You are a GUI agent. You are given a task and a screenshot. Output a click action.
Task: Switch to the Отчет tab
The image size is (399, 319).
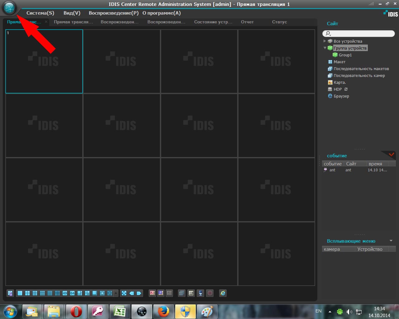[247, 22]
